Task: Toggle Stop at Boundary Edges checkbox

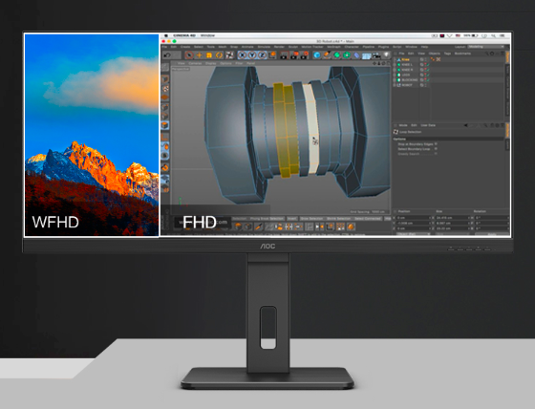Action: coord(436,144)
